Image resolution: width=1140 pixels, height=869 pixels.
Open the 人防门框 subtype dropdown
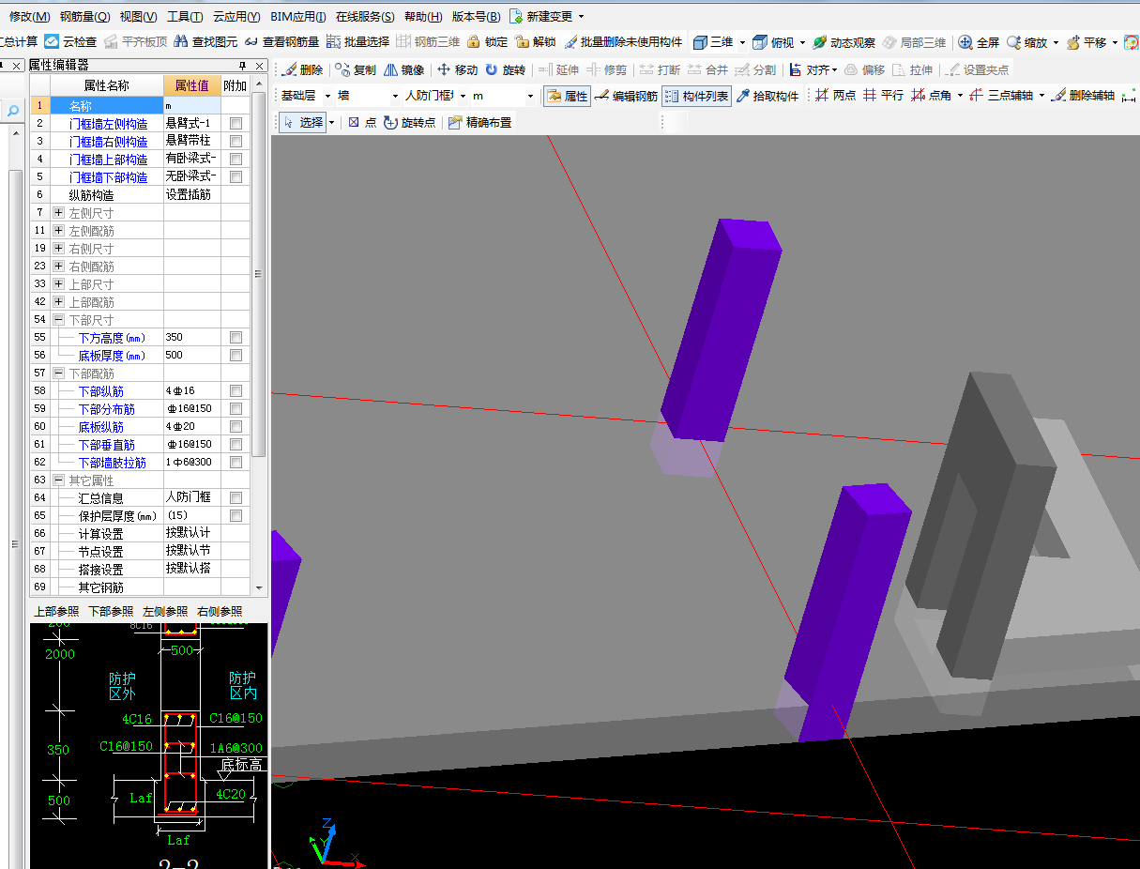(463, 96)
